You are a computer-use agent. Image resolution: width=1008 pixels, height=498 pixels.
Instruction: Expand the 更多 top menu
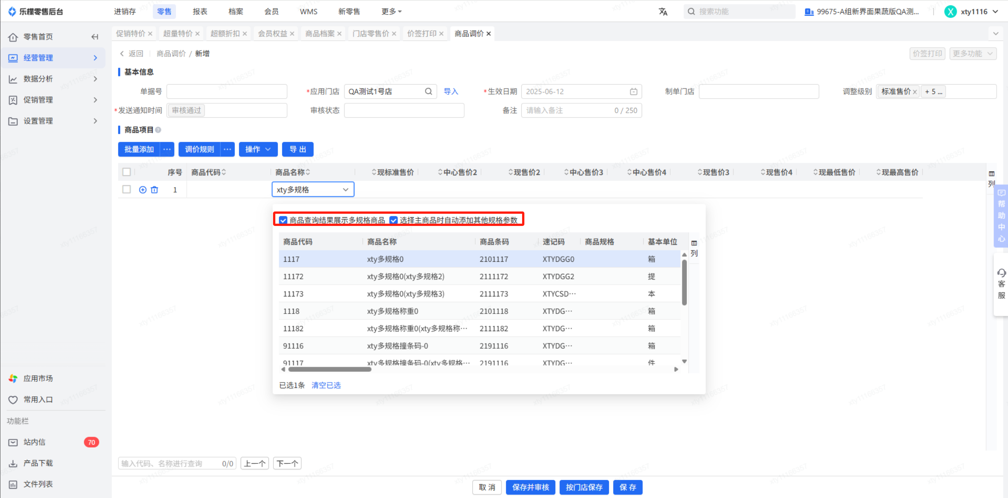[x=391, y=12]
